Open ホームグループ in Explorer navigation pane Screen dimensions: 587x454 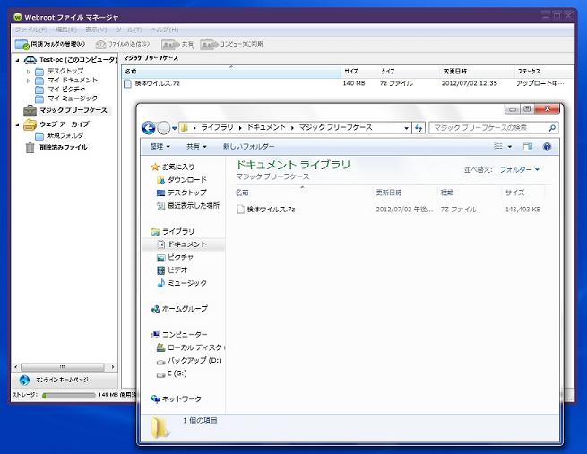(x=185, y=309)
